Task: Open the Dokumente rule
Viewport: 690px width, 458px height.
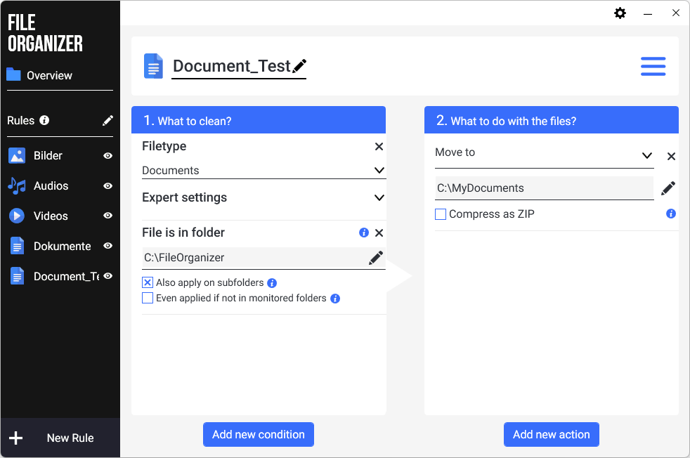Action: click(x=62, y=246)
